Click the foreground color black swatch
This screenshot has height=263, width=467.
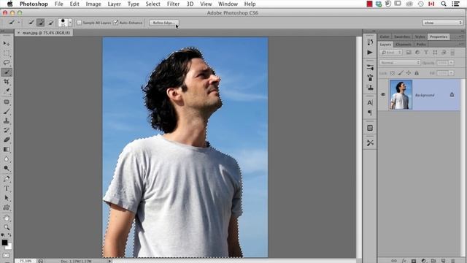4,243
